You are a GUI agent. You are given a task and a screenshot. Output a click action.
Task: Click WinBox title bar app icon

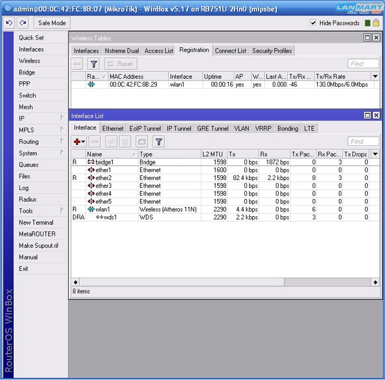7,9
